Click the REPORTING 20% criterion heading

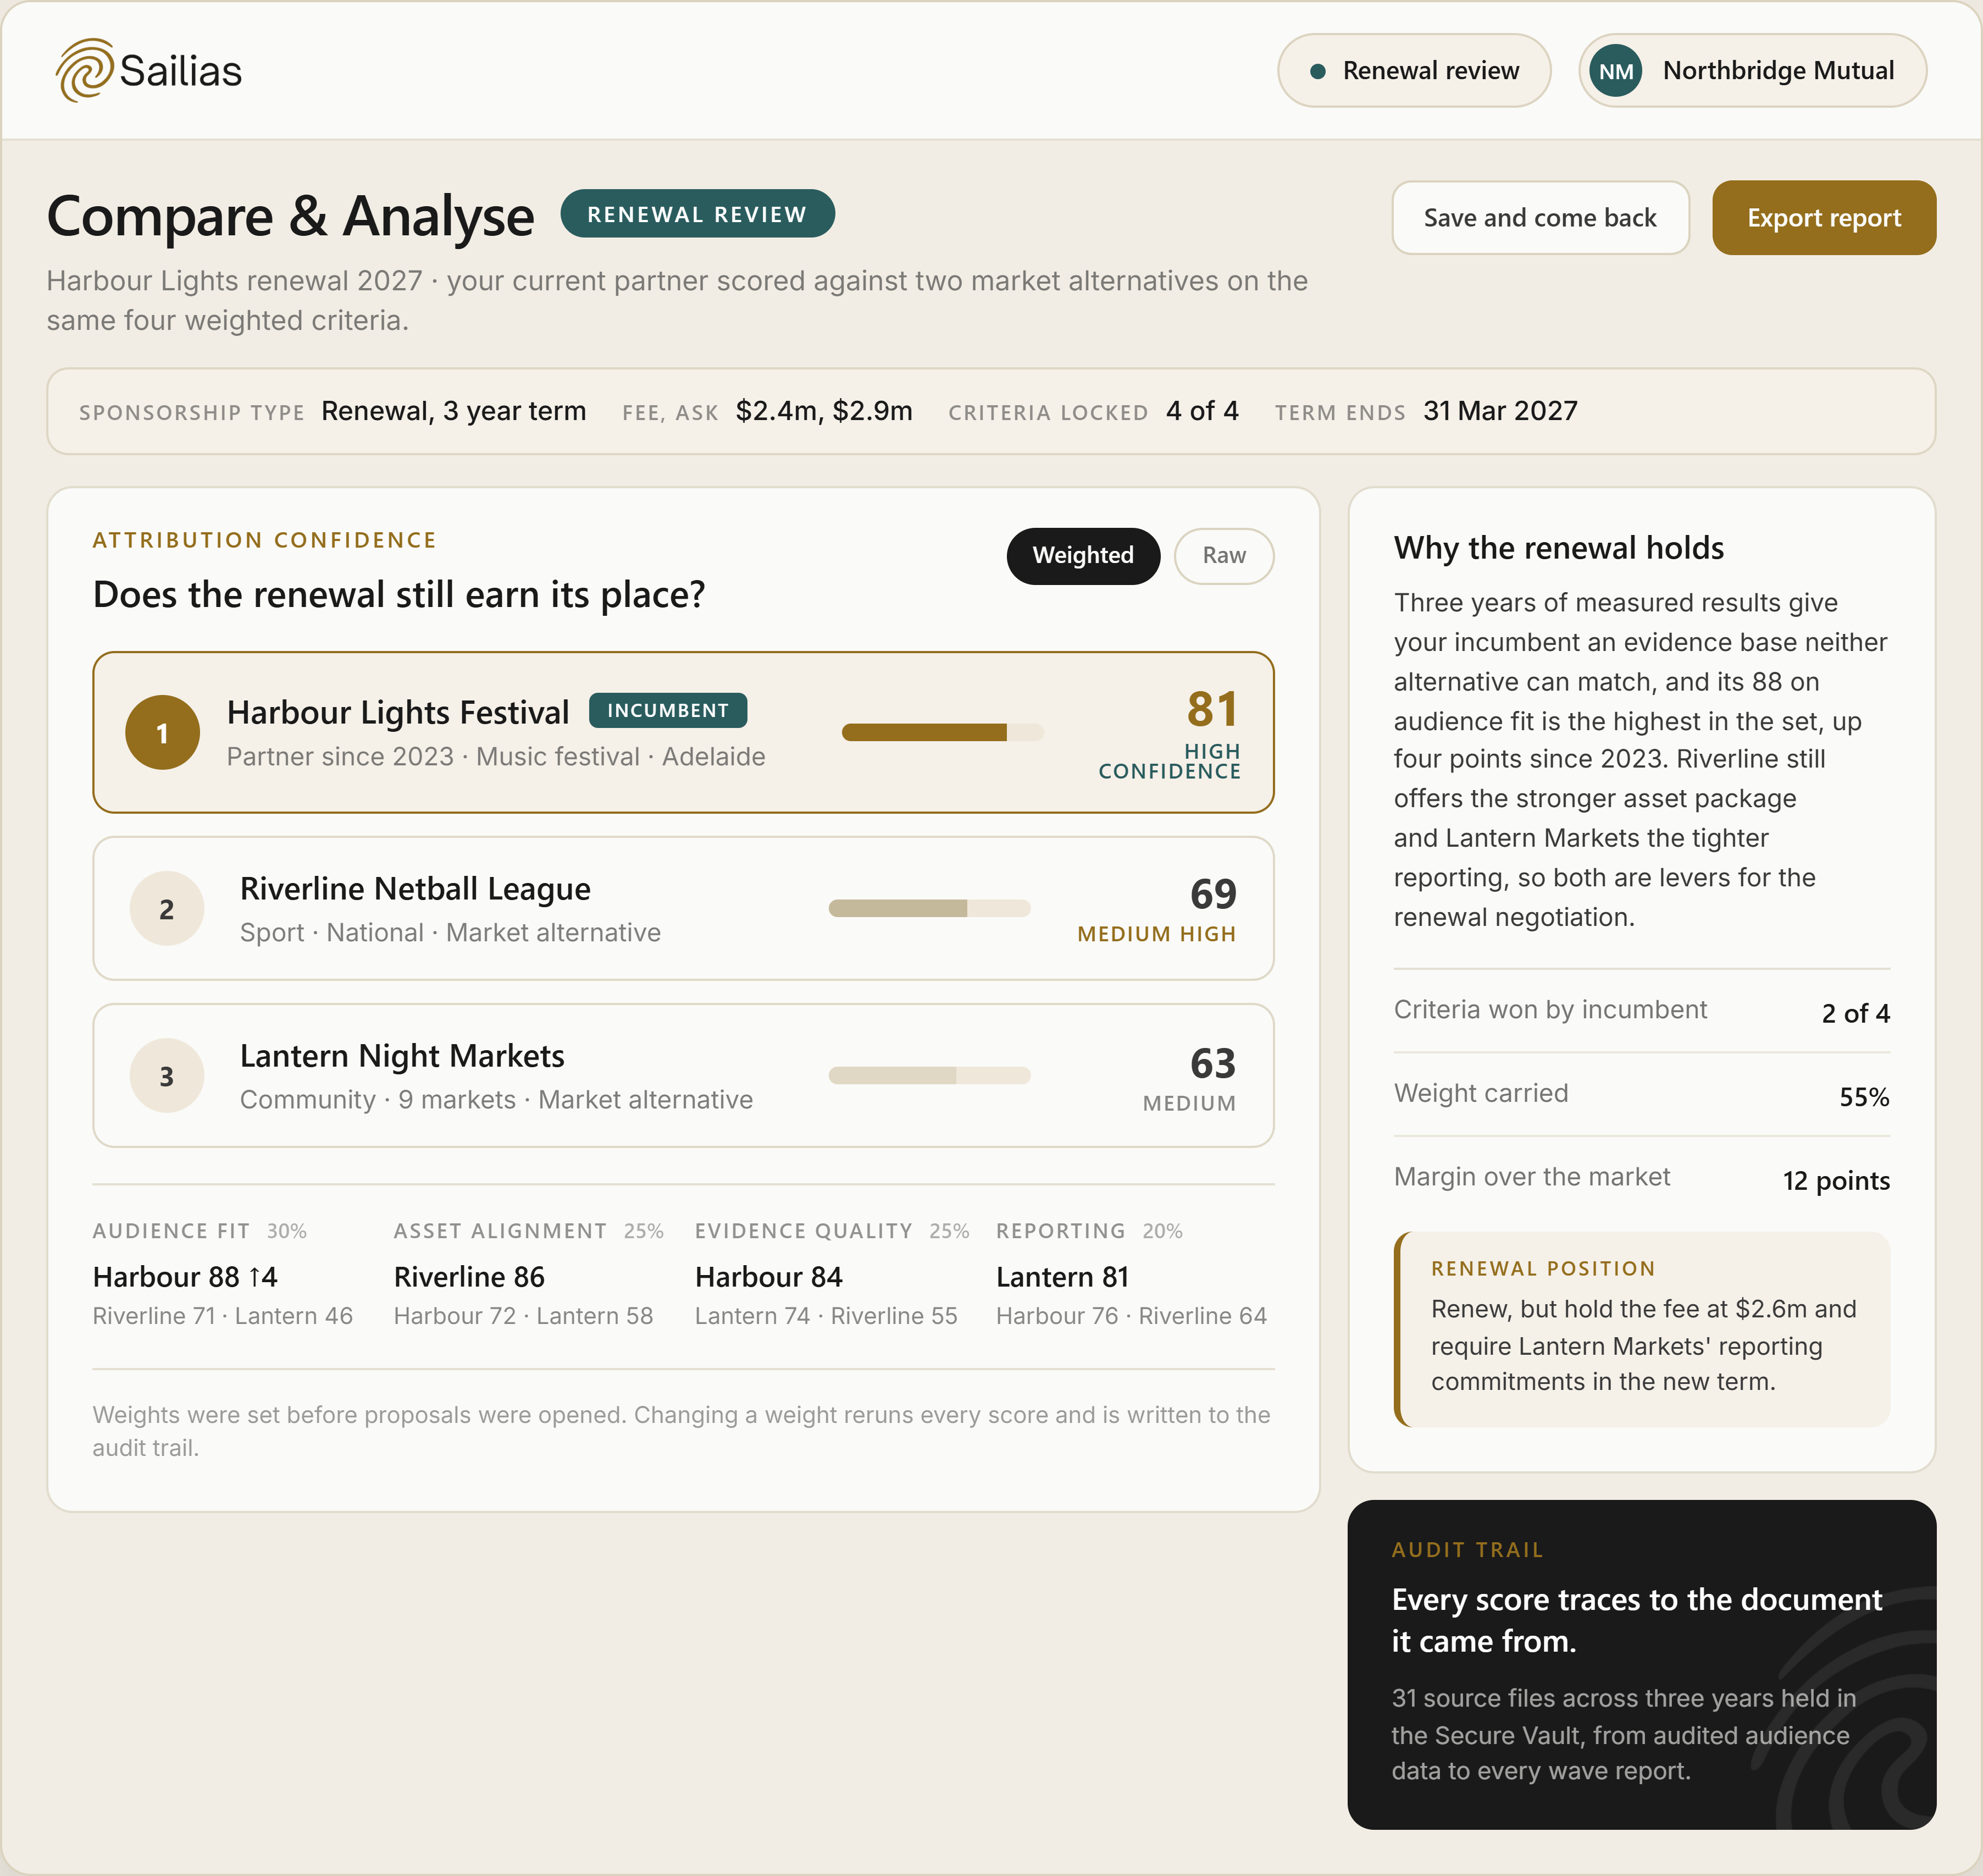tap(1088, 1231)
